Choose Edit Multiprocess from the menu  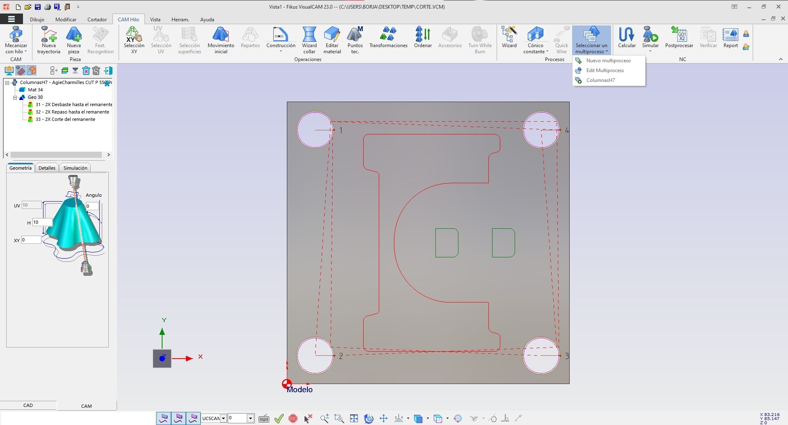tap(605, 70)
